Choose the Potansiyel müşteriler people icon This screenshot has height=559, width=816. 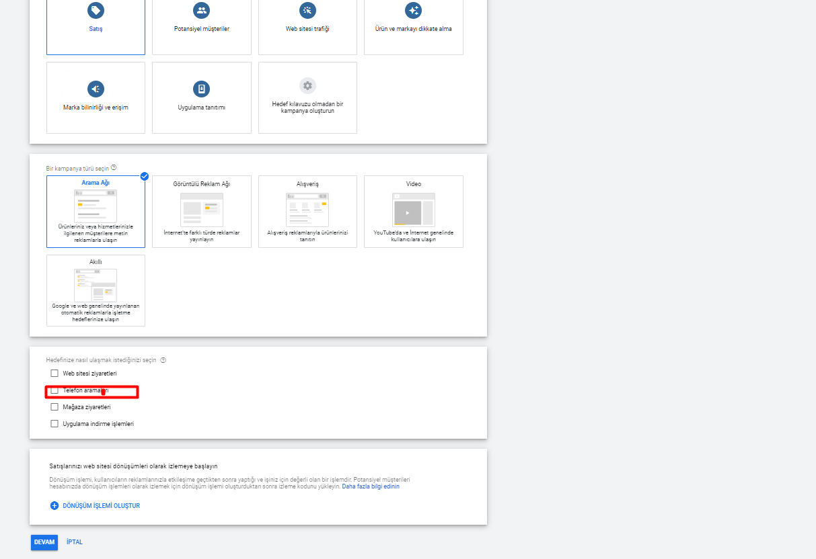click(x=201, y=10)
